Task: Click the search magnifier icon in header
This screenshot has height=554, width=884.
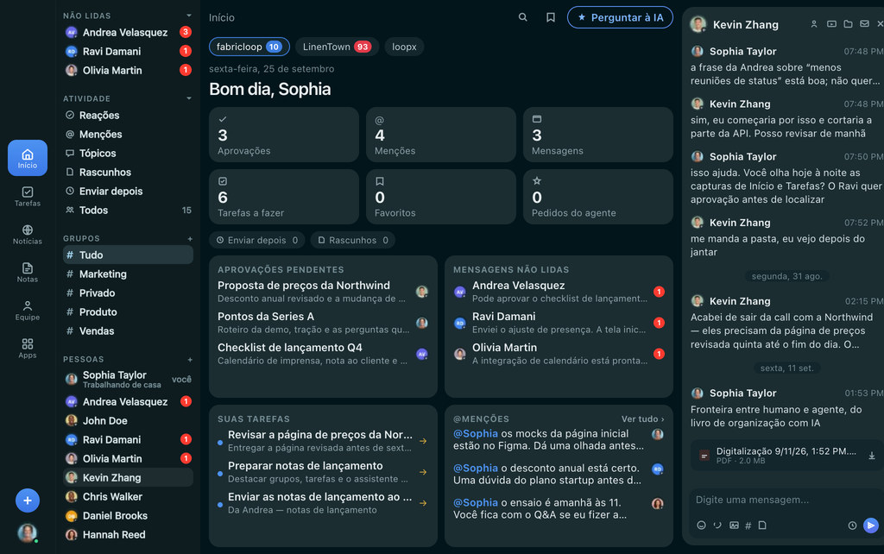Action: click(x=522, y=17)
